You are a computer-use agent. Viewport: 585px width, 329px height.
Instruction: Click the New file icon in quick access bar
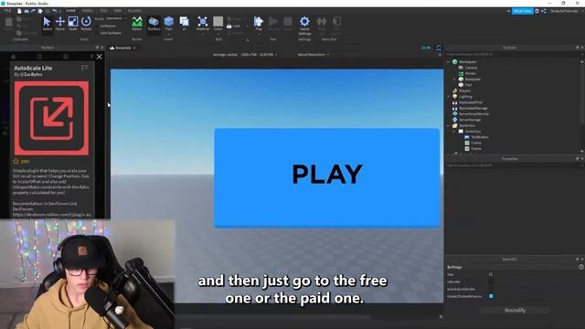[19, 11]
